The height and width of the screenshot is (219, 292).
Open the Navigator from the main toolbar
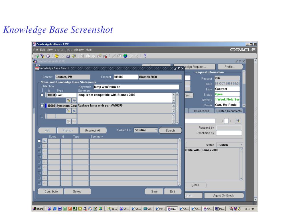coord(48,56)
